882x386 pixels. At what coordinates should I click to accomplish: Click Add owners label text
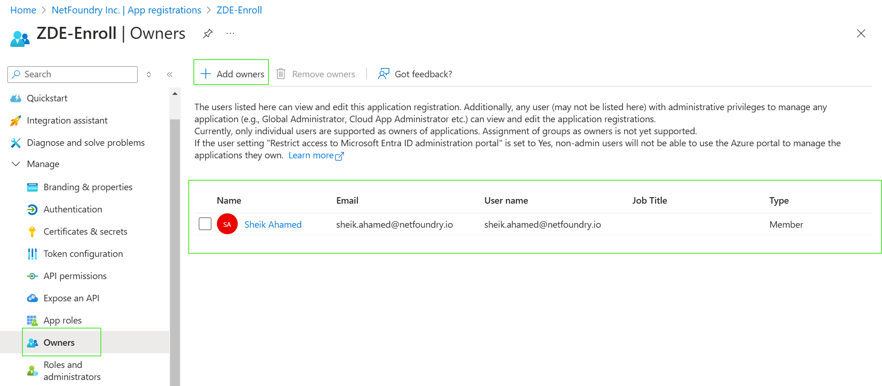click(240, 74)
